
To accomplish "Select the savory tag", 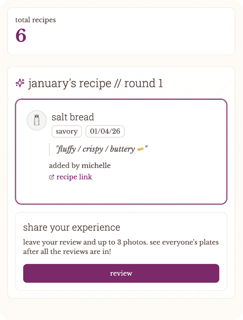I will 67,131.
